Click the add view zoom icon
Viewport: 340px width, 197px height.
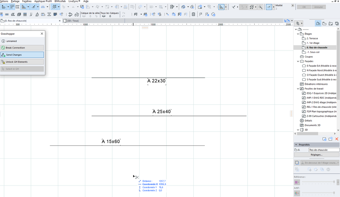[200, 7]
